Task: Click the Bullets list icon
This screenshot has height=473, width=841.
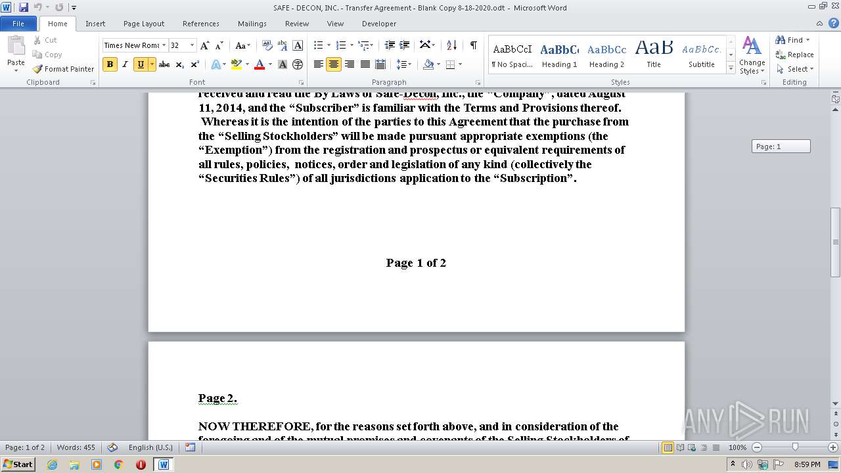Action: click(x=319, y=45)
